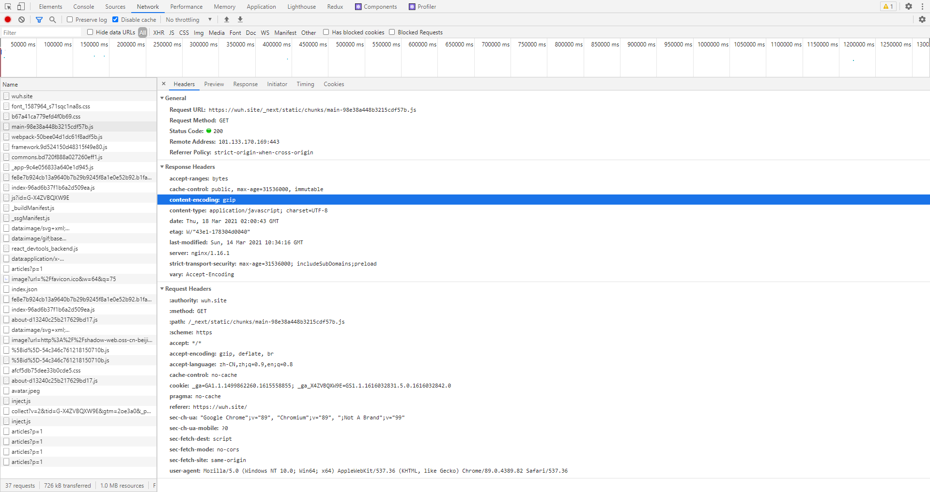Image resolution: width=930 pixels, height=492 pixels.
Task: Switch to the Elements tab
Action: point(51,6)
